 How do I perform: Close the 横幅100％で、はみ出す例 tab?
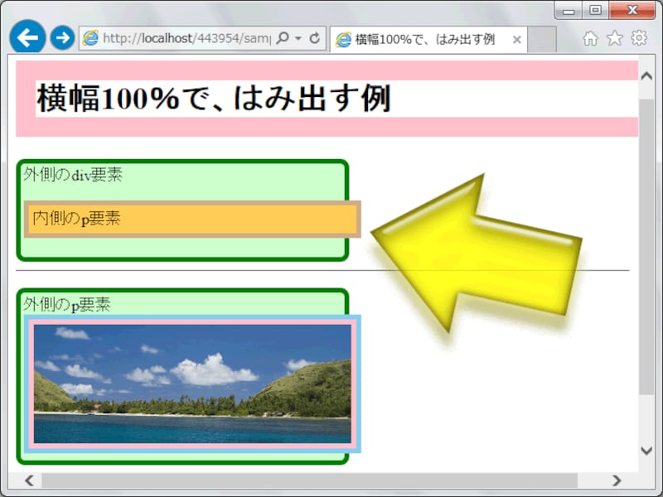517,38
